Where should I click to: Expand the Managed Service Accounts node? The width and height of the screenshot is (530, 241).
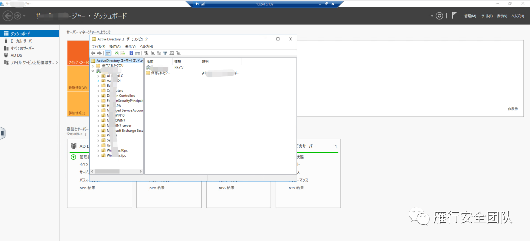point(98,110)
